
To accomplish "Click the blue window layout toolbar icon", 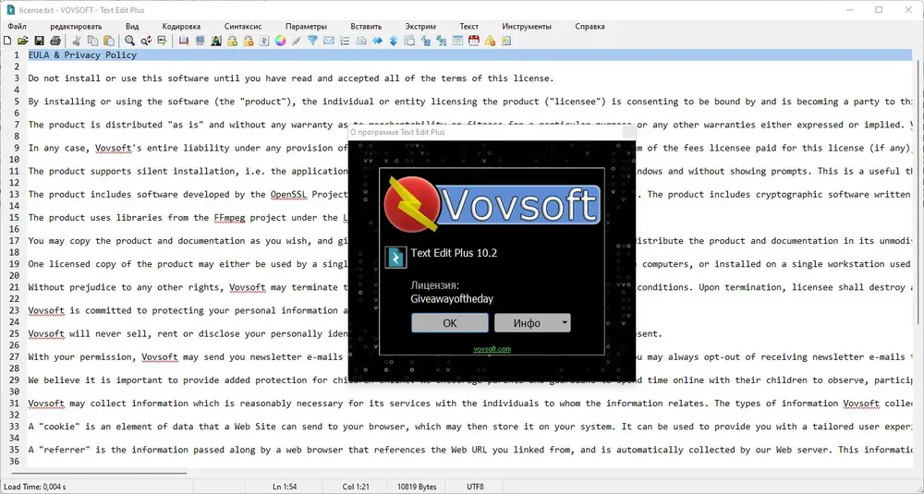I will pos(458,41).
